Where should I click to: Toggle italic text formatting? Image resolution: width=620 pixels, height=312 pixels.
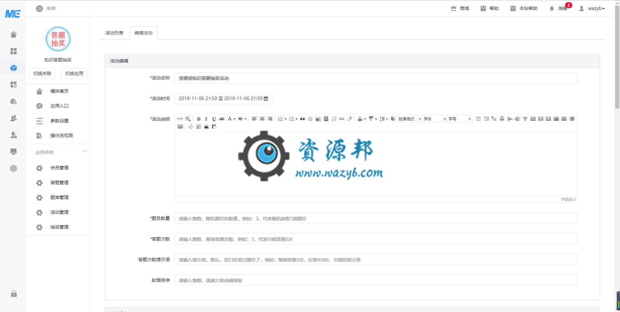206,119
